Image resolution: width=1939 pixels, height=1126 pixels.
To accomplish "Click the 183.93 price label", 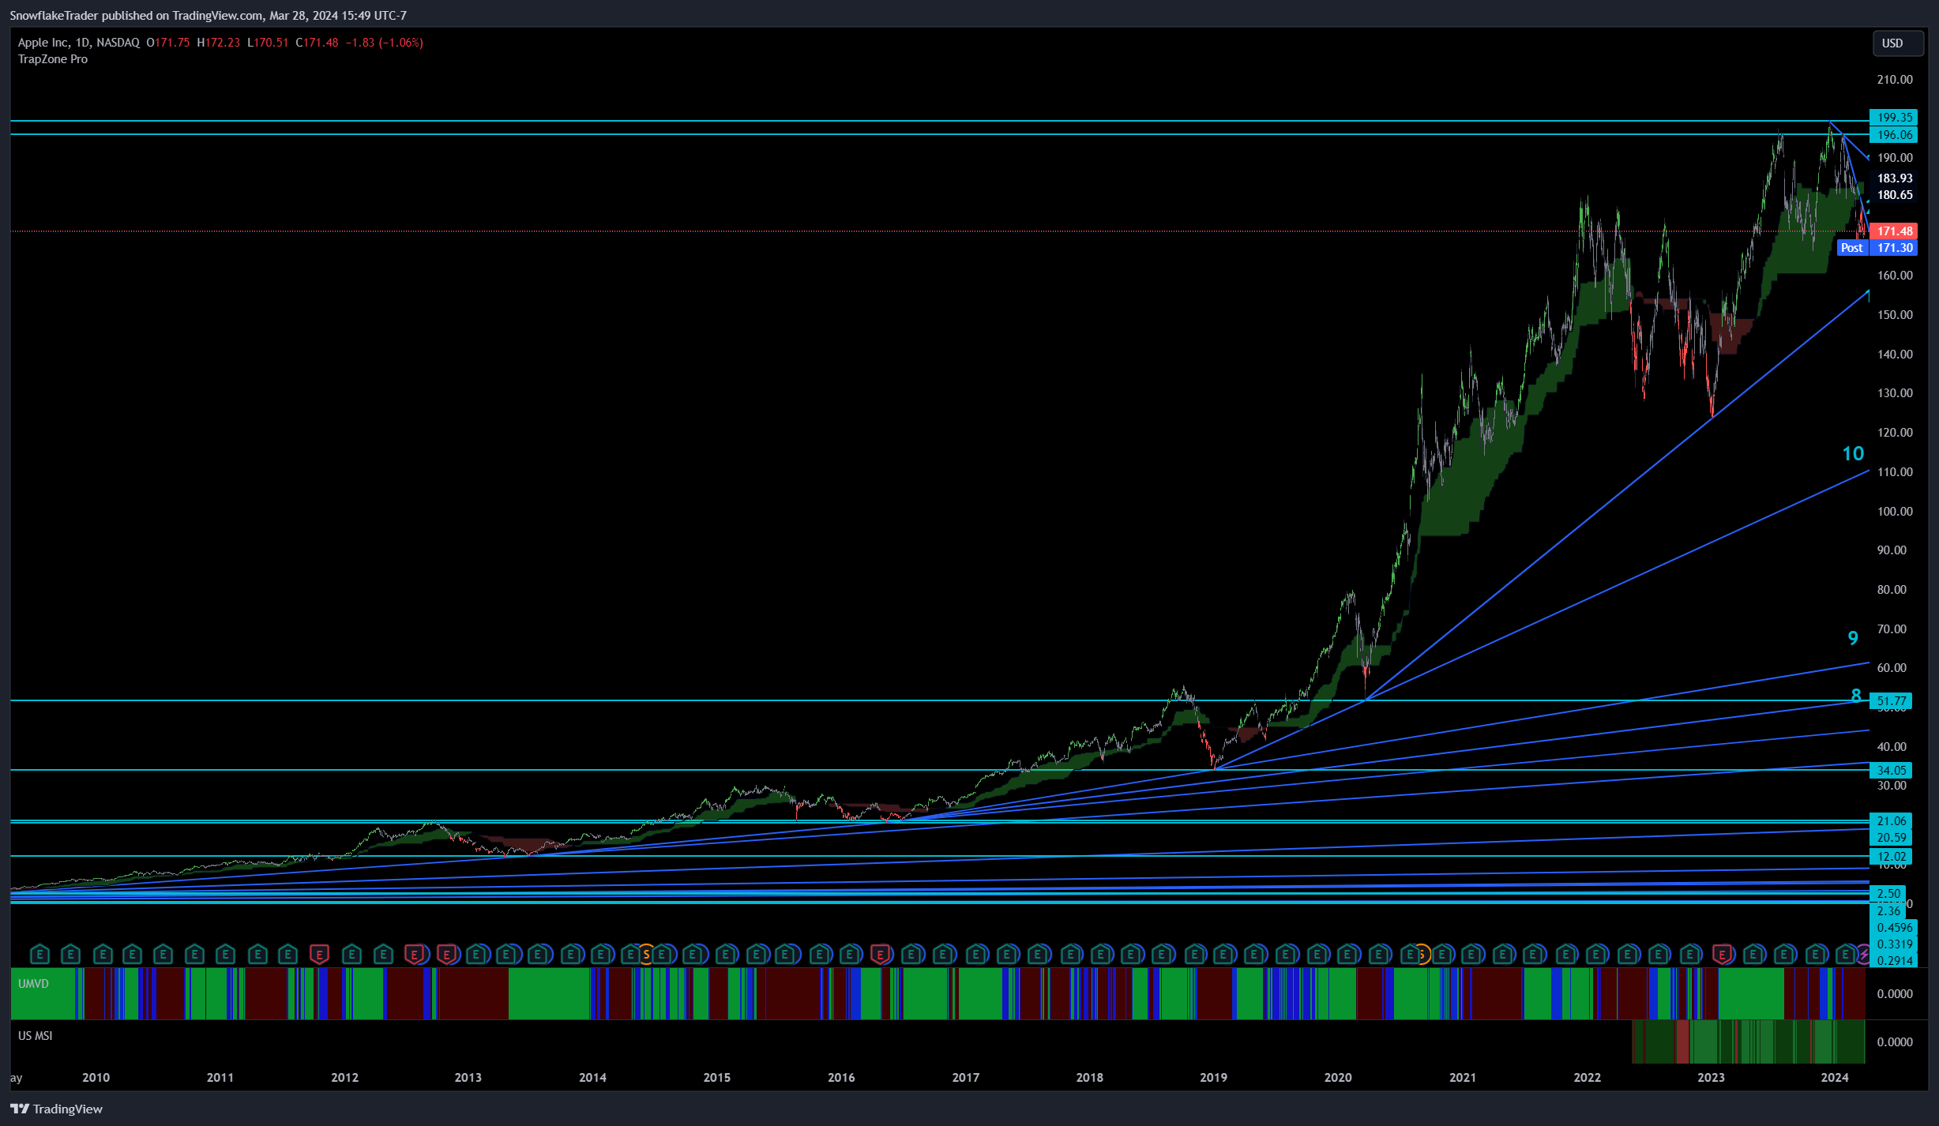I will pyautogui.click(x=1894, y=178).
